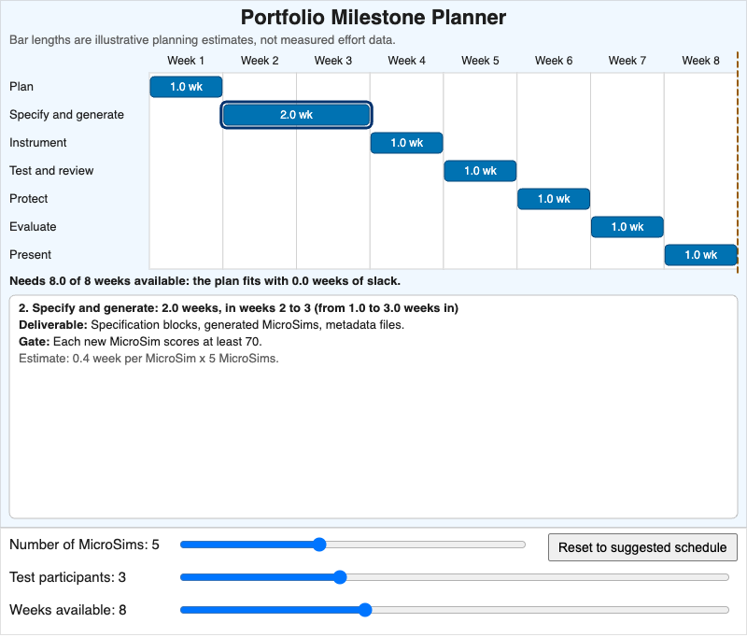The height and width of the screenshot is (637, 747).
Task: Click the Deliverable line in details panel
Action: point(212,325)
